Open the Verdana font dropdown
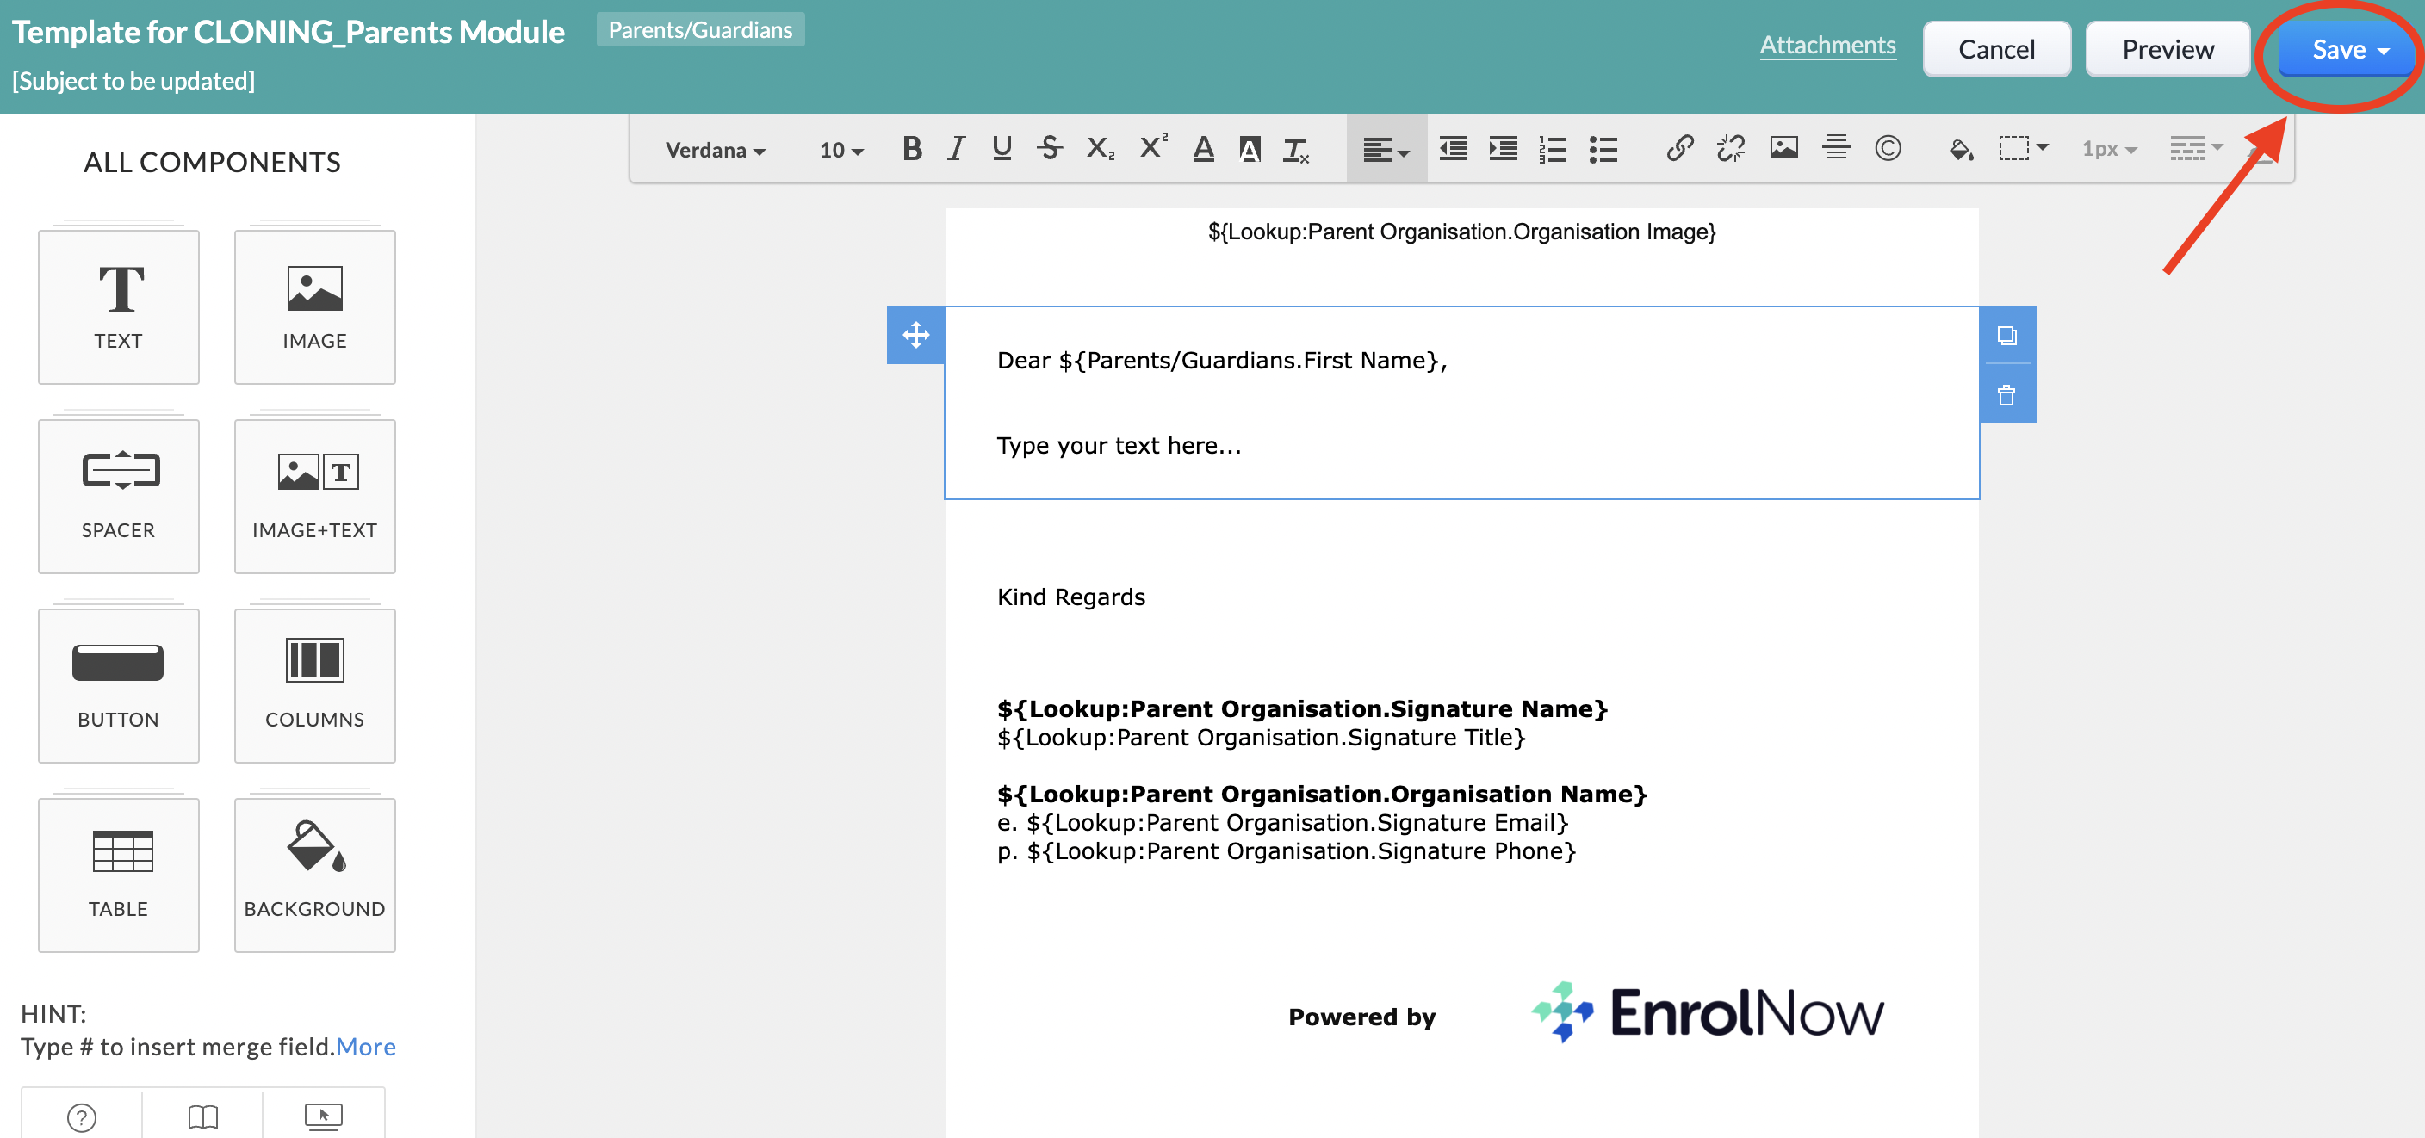 click(715, 150)
